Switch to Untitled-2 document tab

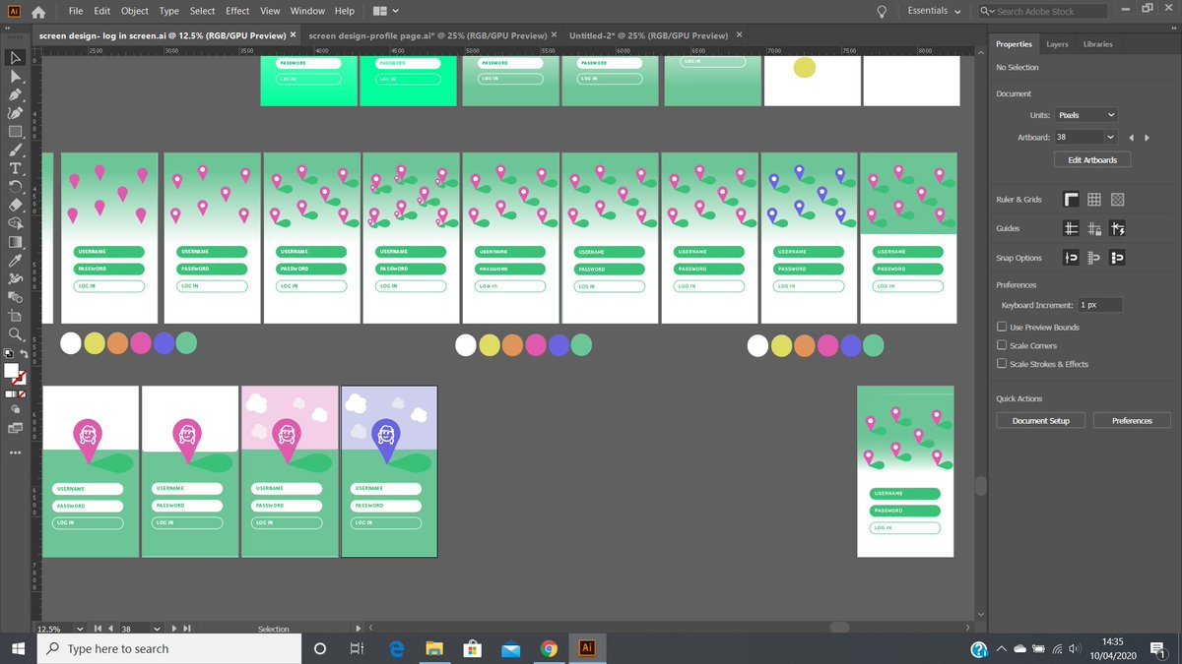tap(648, 34)
